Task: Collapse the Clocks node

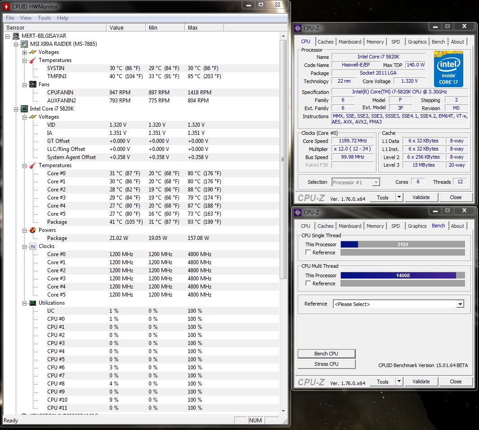Action: tap(24, 247)
